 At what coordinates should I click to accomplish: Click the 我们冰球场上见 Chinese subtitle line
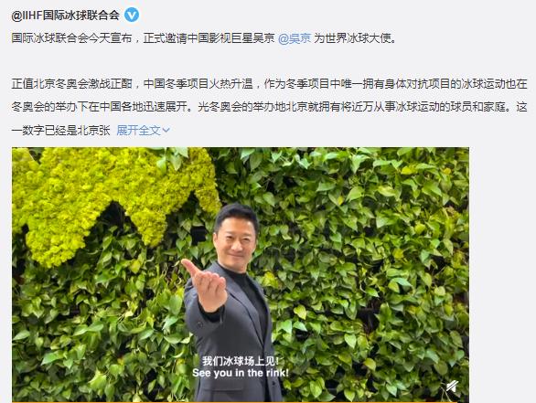click(x=241, y=361)
